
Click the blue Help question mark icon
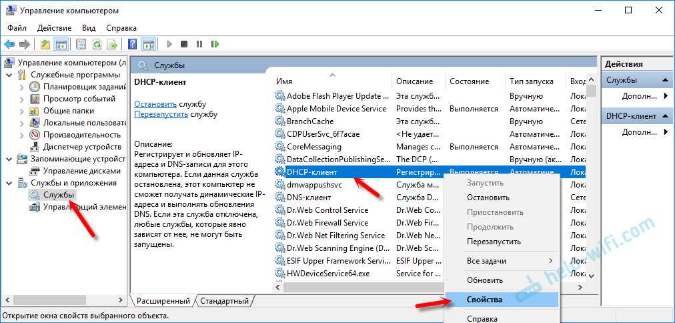point(132,44)
